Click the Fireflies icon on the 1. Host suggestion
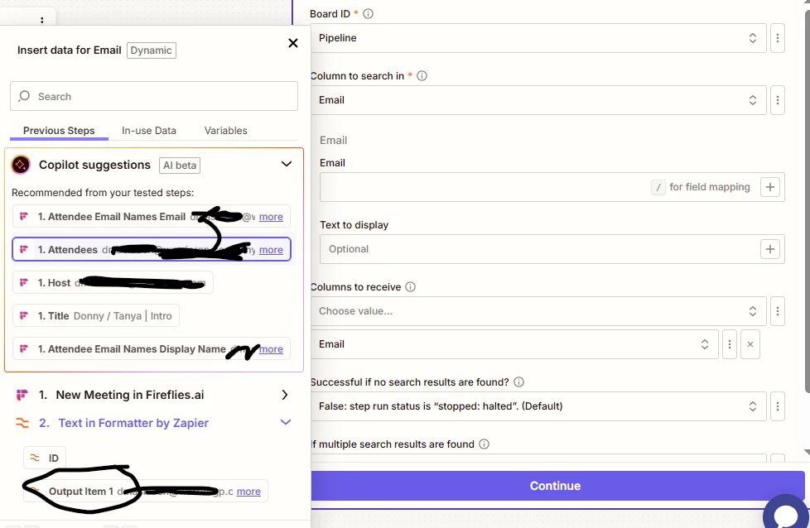This screenshot has width=810, height=528. pos(24,282)
